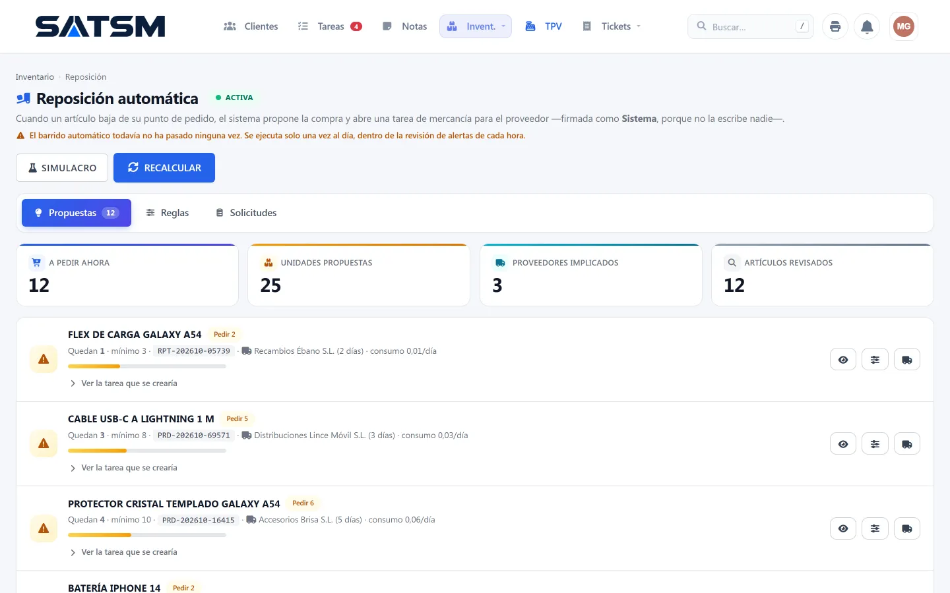Open the MG user avatar menu
This screenshot has width=950, height=593.
pos(904,26)
